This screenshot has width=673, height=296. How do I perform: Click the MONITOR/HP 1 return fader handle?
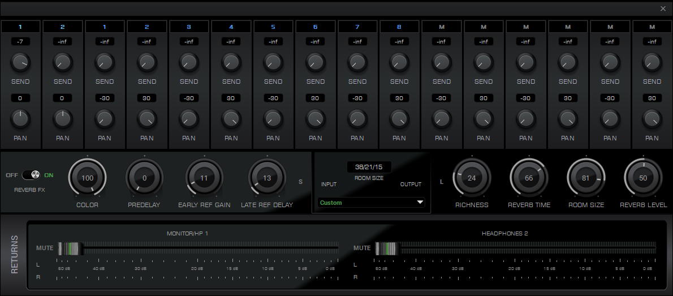pyautogui.click(x=70, y=249)
